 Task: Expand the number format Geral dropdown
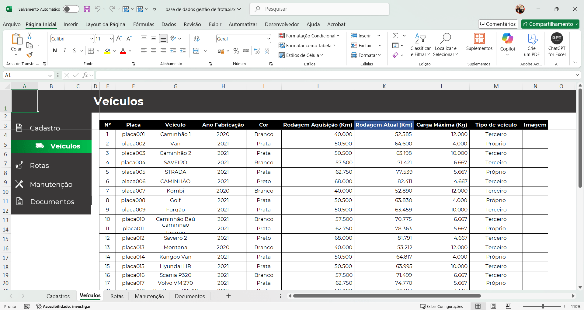[268, 39]
